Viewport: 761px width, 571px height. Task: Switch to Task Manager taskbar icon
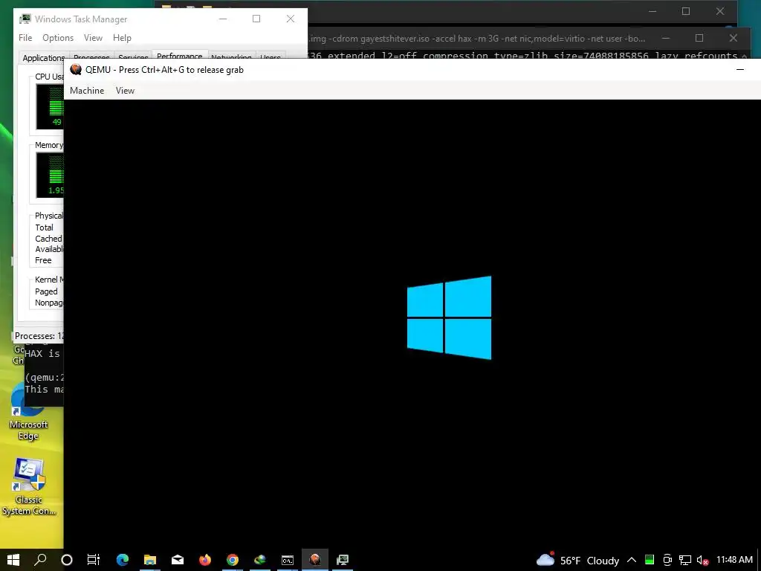tap(343, 560)
